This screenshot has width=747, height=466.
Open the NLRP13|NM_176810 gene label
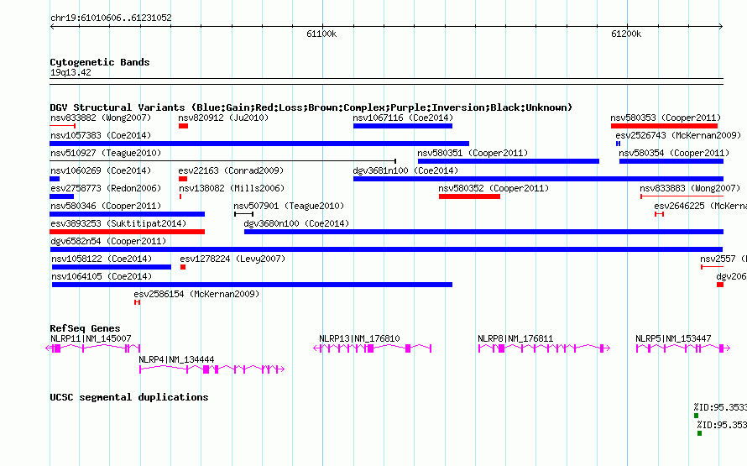click(359, 338)
